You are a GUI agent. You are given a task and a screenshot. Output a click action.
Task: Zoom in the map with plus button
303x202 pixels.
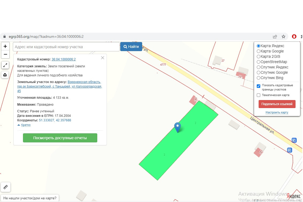point(5,46)
